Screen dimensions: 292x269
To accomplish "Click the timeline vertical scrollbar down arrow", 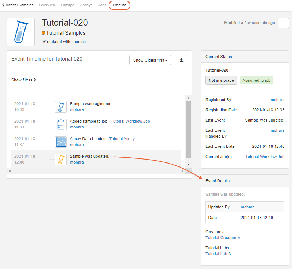I will 188,165.
